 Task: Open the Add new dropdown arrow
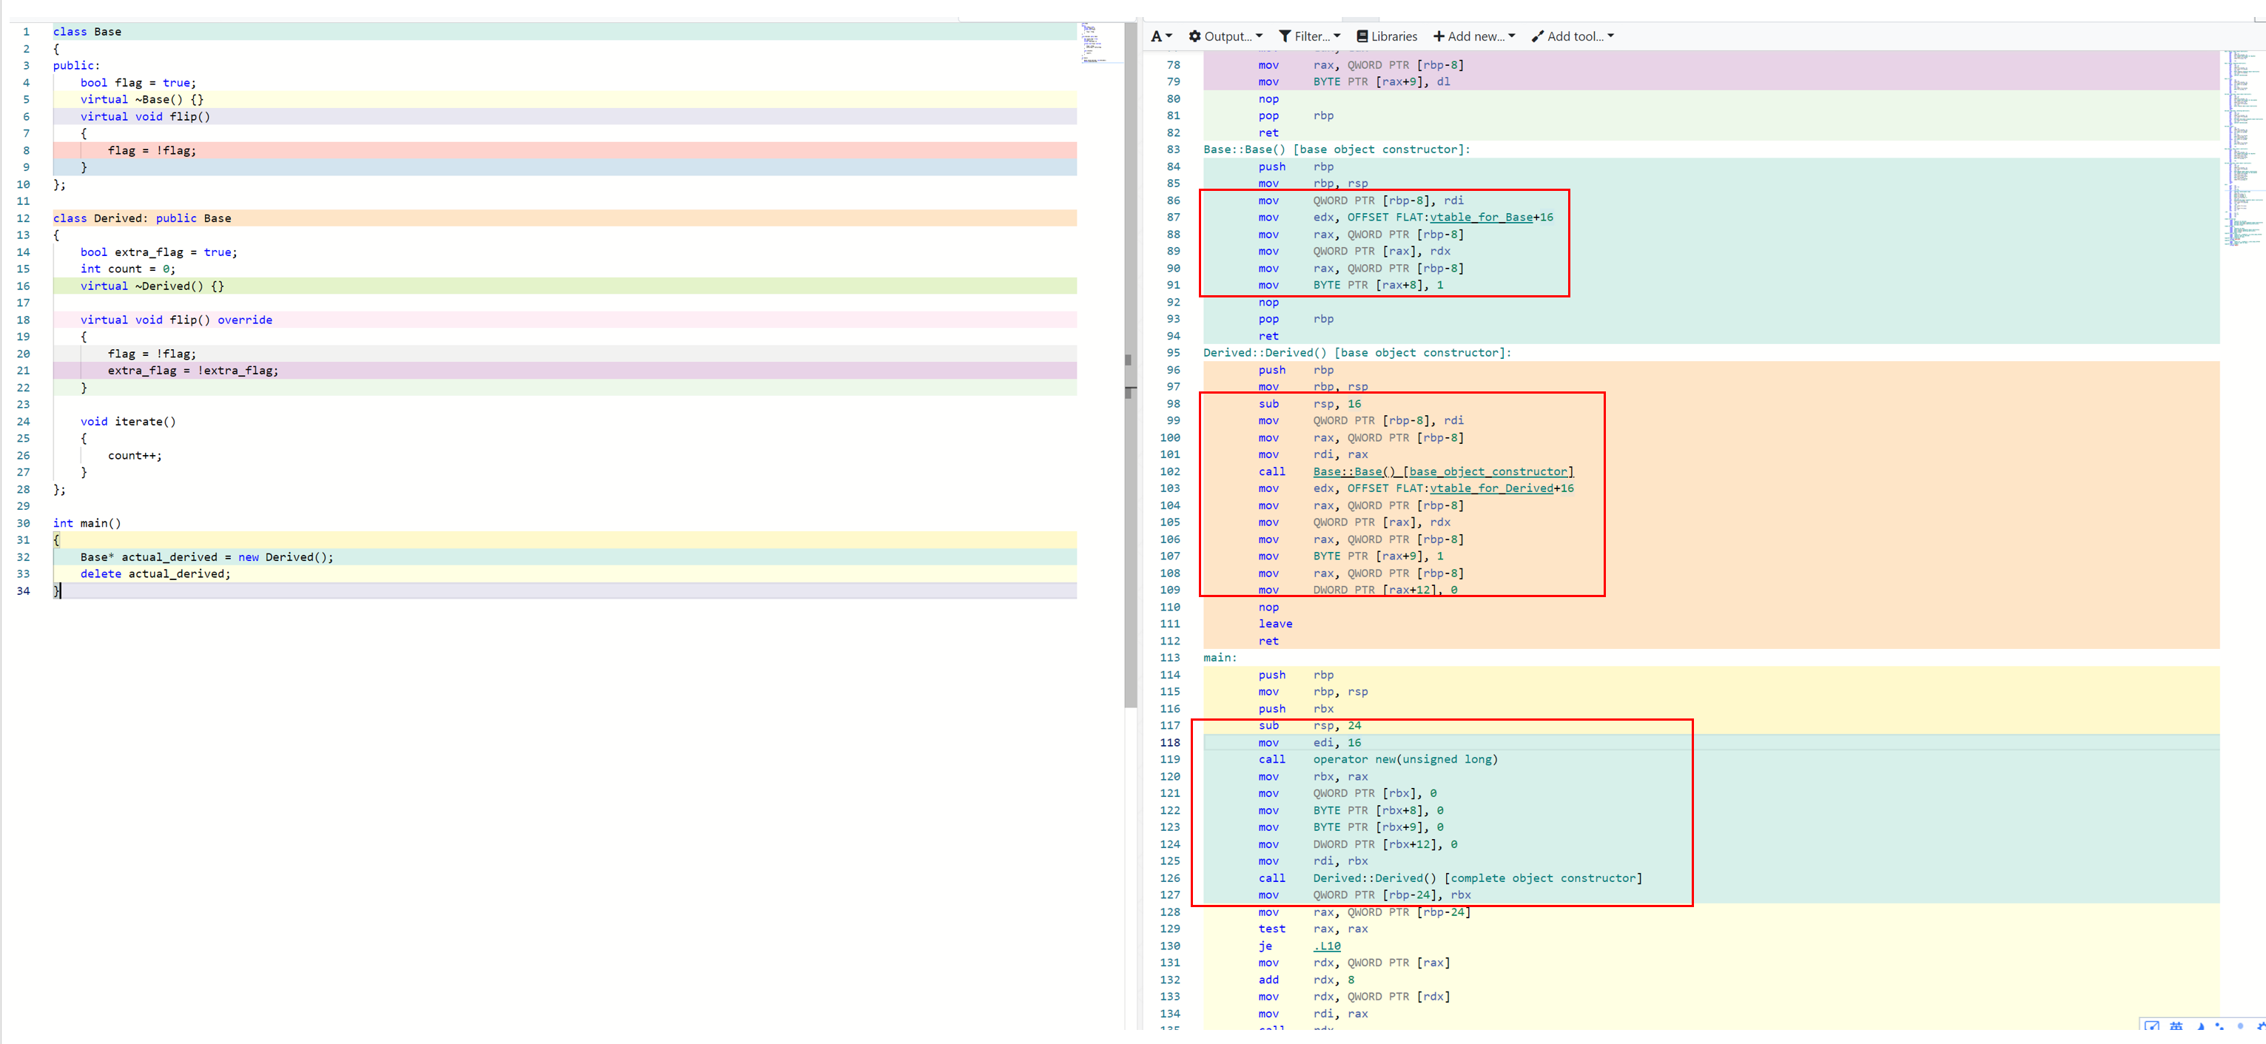pyautogui.click(x=1511, y=36)
